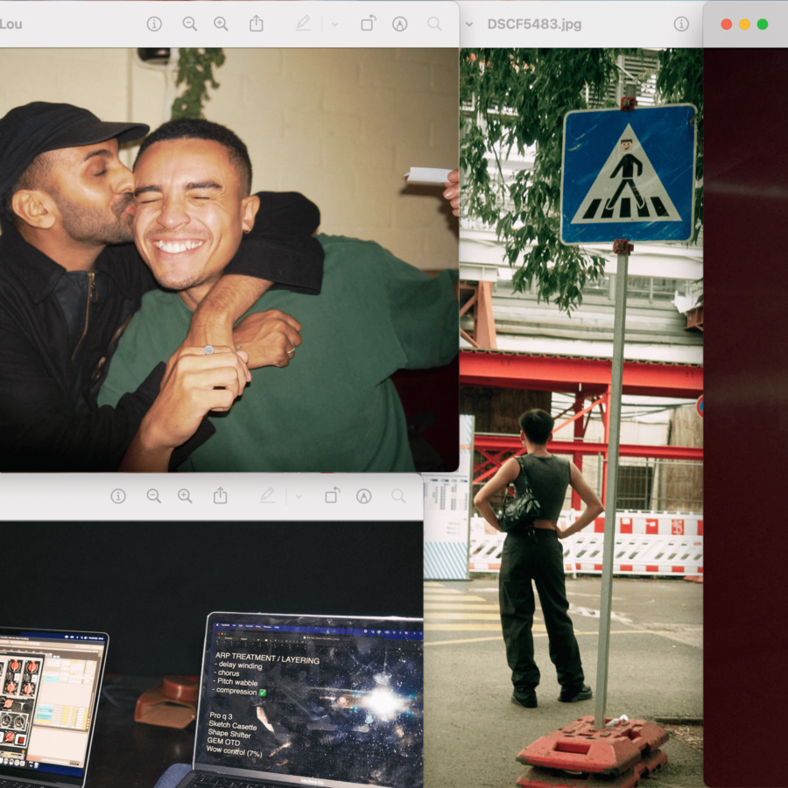The width and height of the screenshot is (788, 788).
Task: Open the chevron dropdown beside the DSCF5483.jpg title
Action: [x=468, y=25]
